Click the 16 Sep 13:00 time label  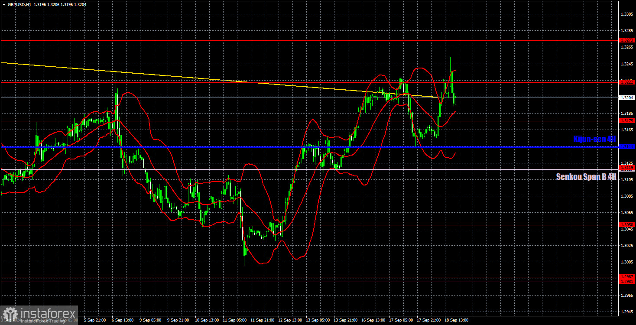pyautogui.click(x=373, y=320)
